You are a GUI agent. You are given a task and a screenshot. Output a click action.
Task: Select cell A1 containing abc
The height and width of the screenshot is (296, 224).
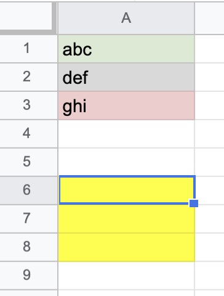(x=126, y=49)
